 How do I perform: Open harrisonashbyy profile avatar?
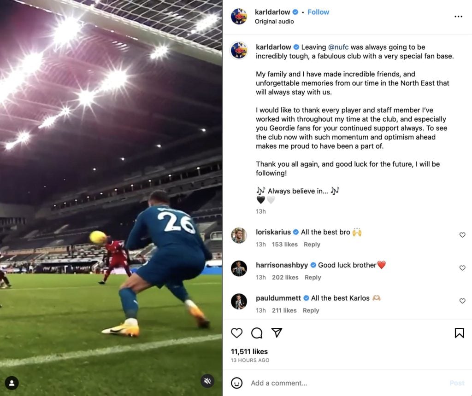239,268
